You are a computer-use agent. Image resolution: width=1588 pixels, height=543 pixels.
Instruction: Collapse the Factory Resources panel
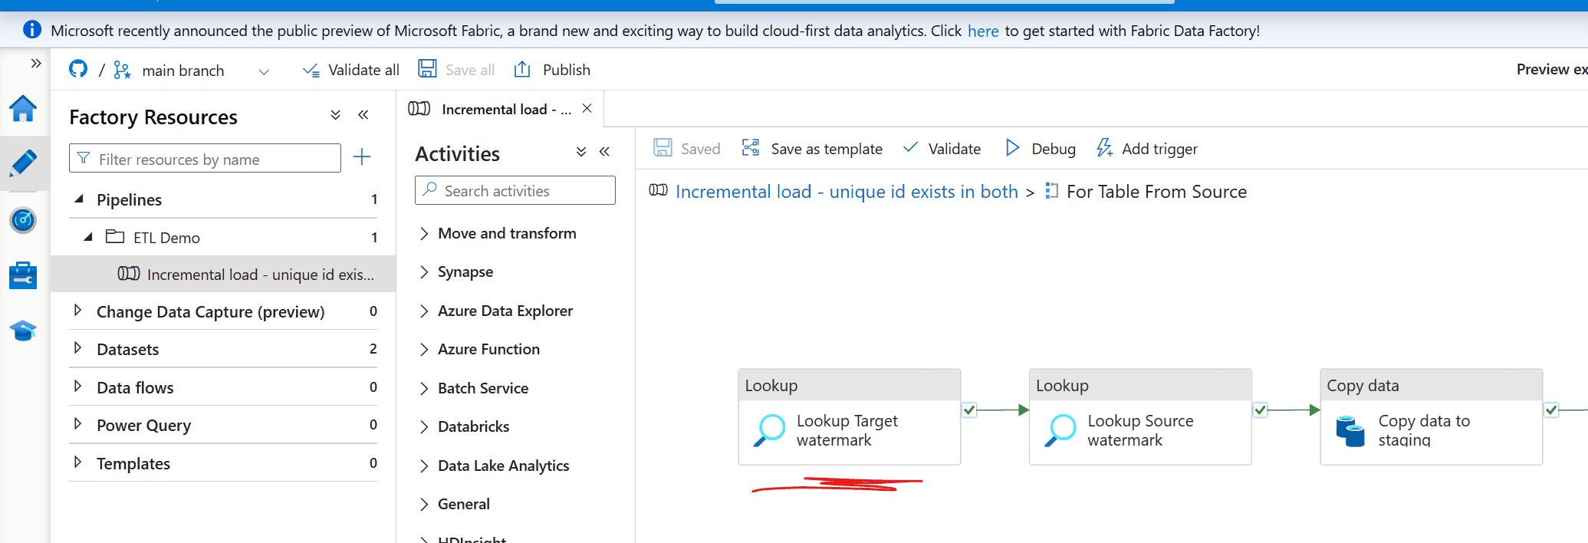click(x=363, y=115)
